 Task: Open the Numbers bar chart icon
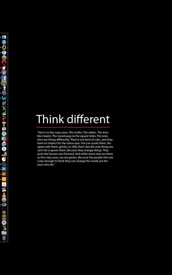coord(4,113)
